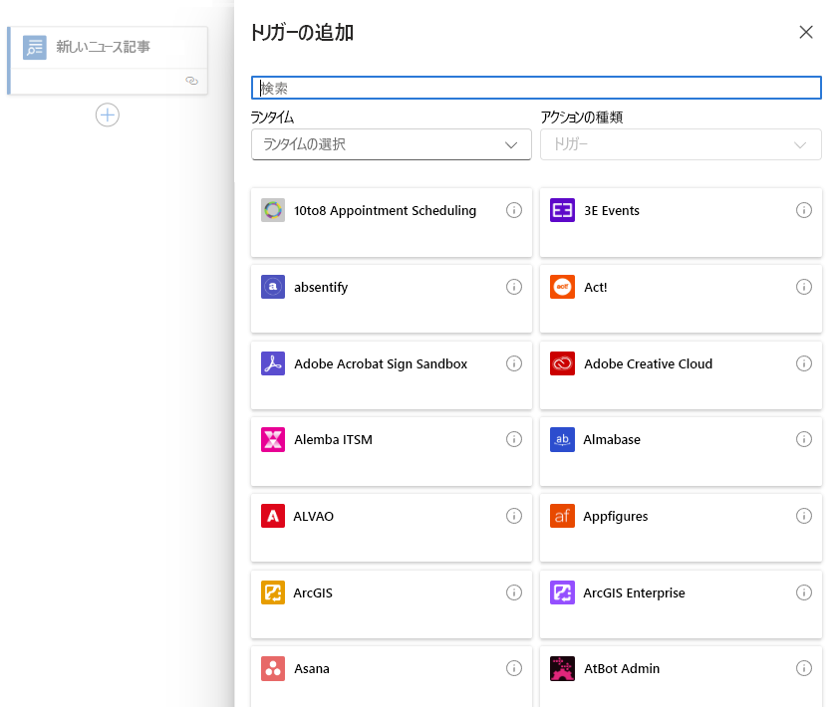
Task: Open the アクションの種類 トリガー dropdown
Action: coord(681,144)
